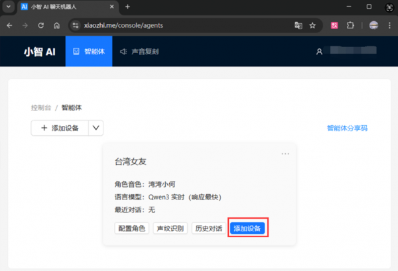Open the tab search dropdown in title bar

[x=9, y=7]
